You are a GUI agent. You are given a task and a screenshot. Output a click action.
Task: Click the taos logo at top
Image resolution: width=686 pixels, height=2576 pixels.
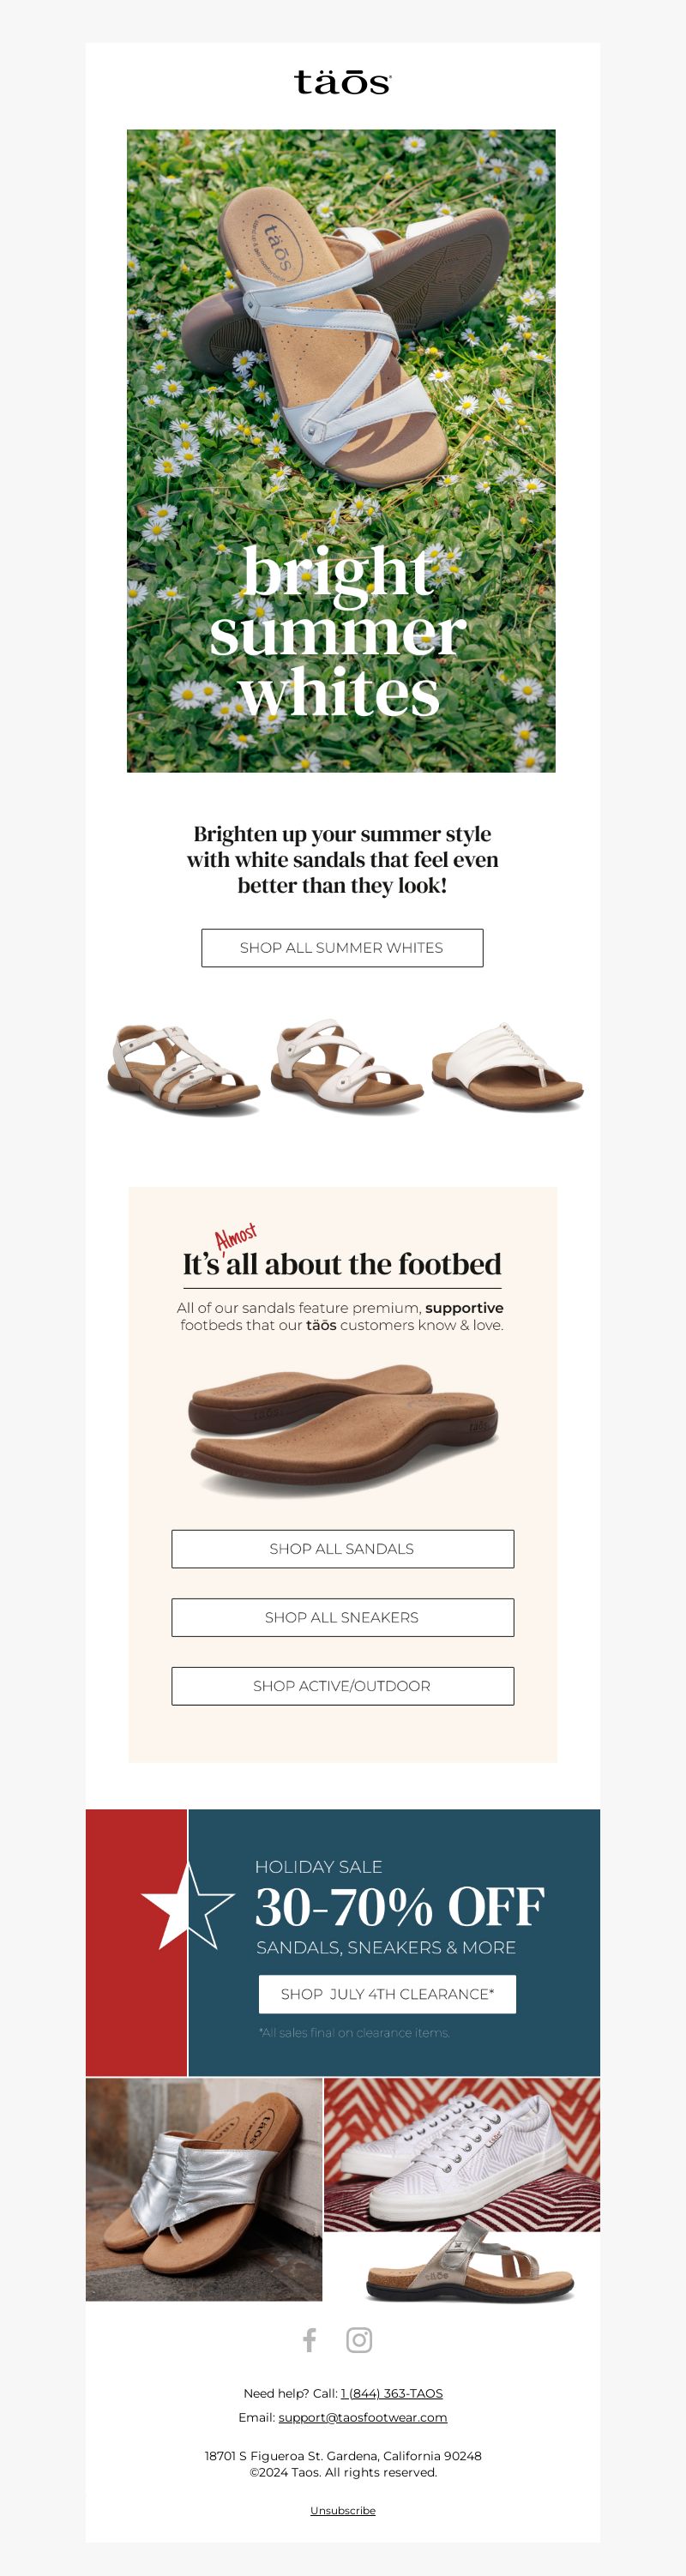(343, 82)
